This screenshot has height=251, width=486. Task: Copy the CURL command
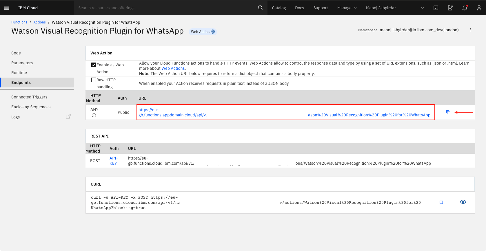pos(441,202)
